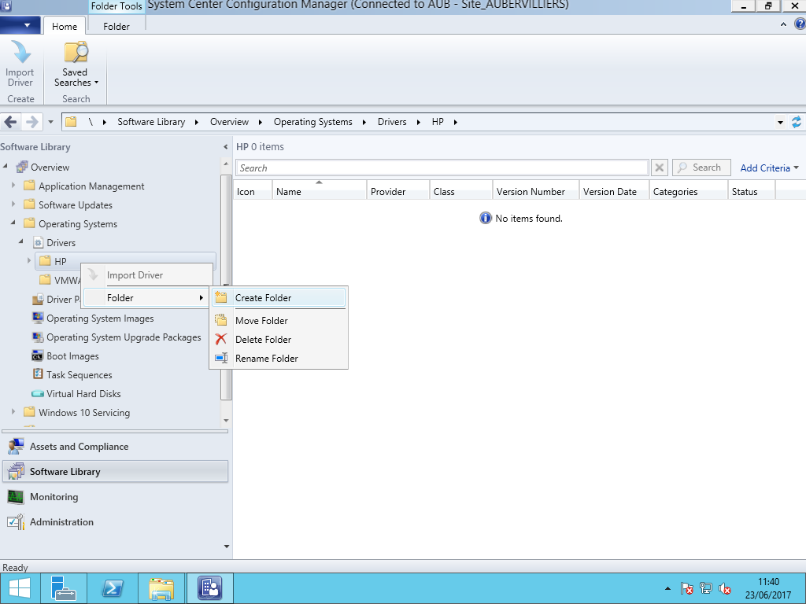Open the Saved Searches ribbon icon
The image size is (806, 604).
[76, 53]
